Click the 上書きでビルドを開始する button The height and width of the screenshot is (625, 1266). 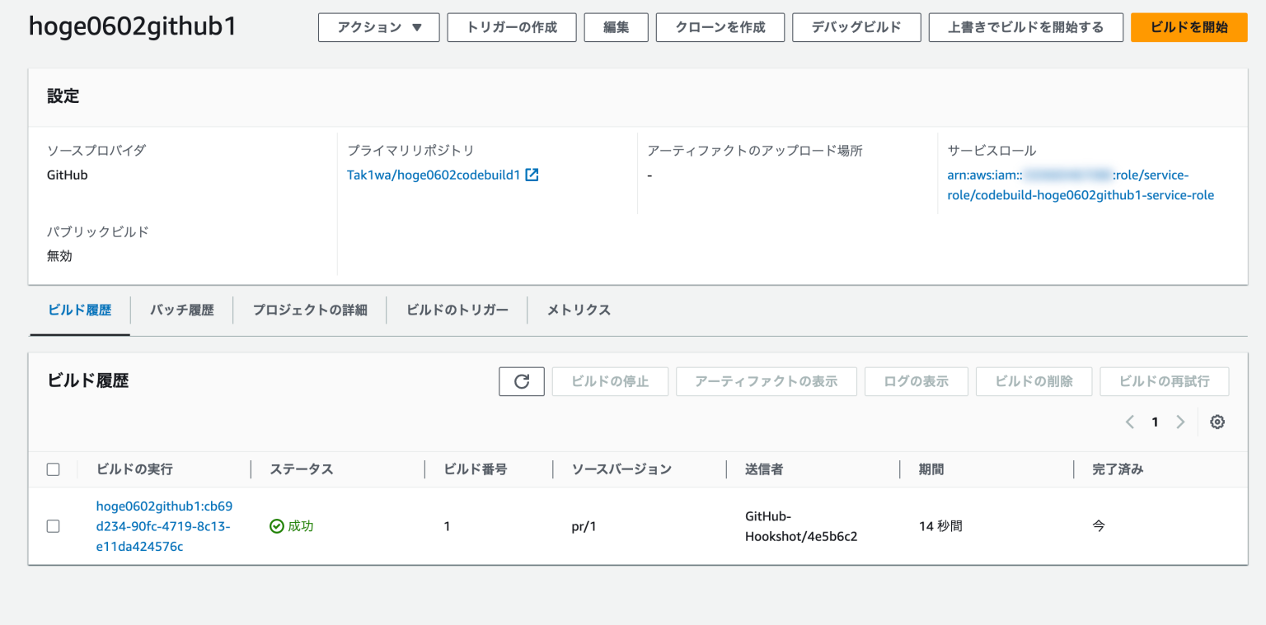[x=1025, y=26]
